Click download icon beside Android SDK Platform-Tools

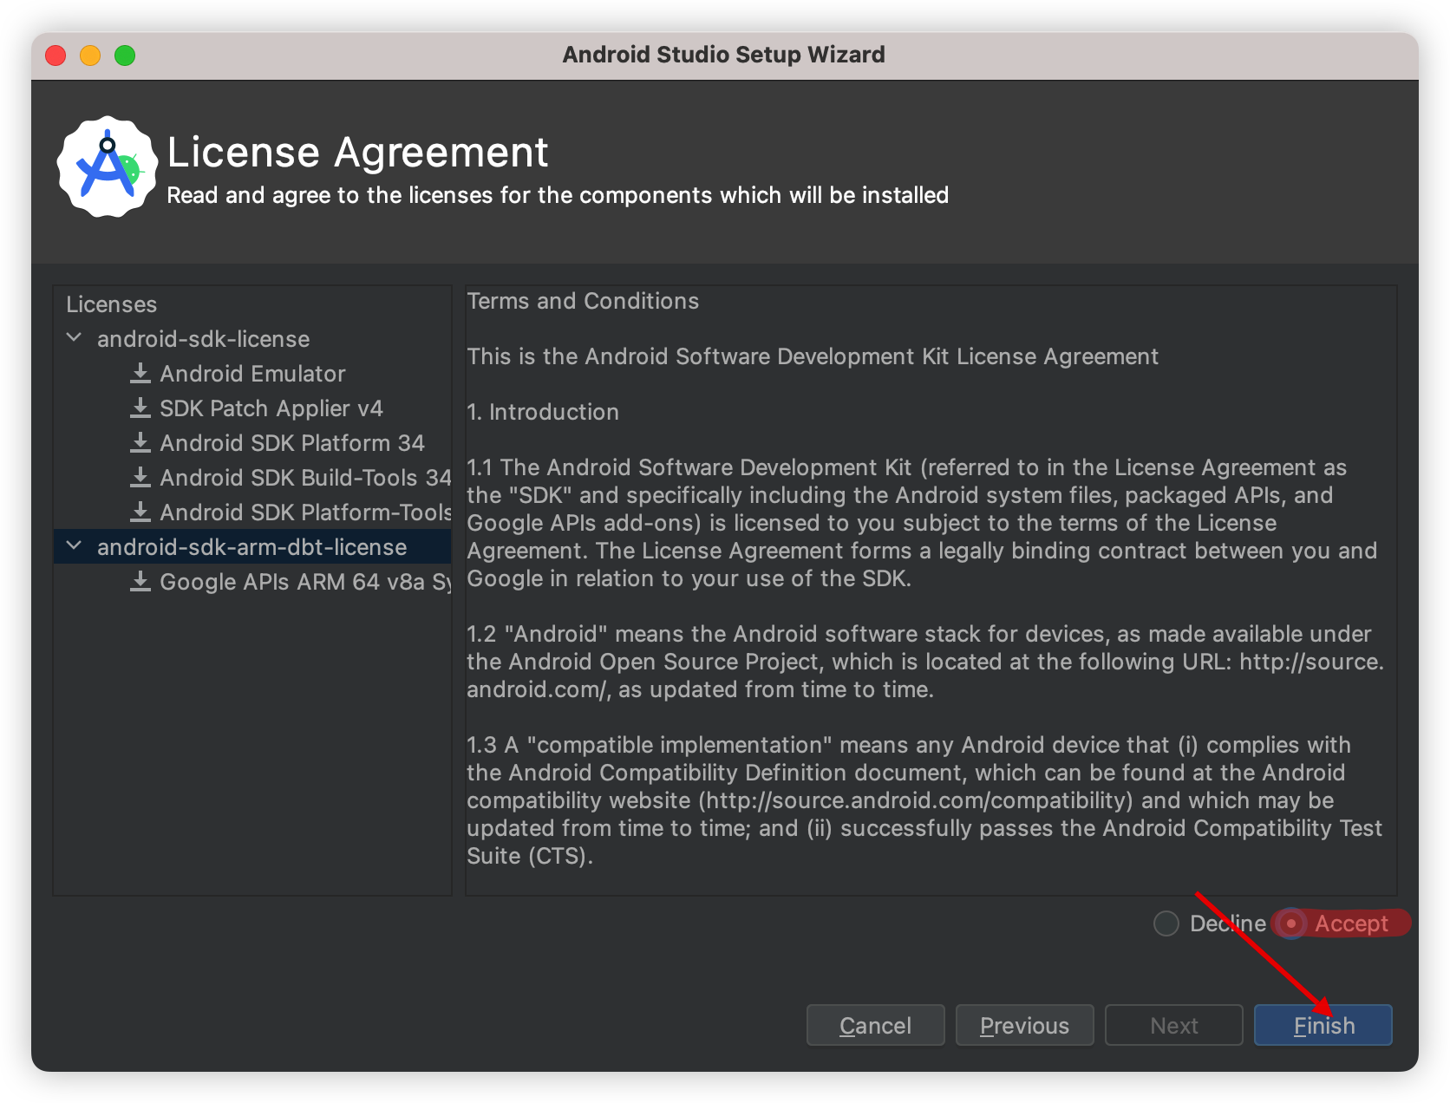tap(140, 512)
